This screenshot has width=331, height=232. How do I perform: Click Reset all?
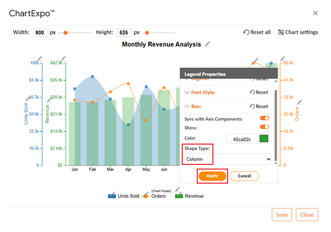pyautogui.click(x=257, y=32)
